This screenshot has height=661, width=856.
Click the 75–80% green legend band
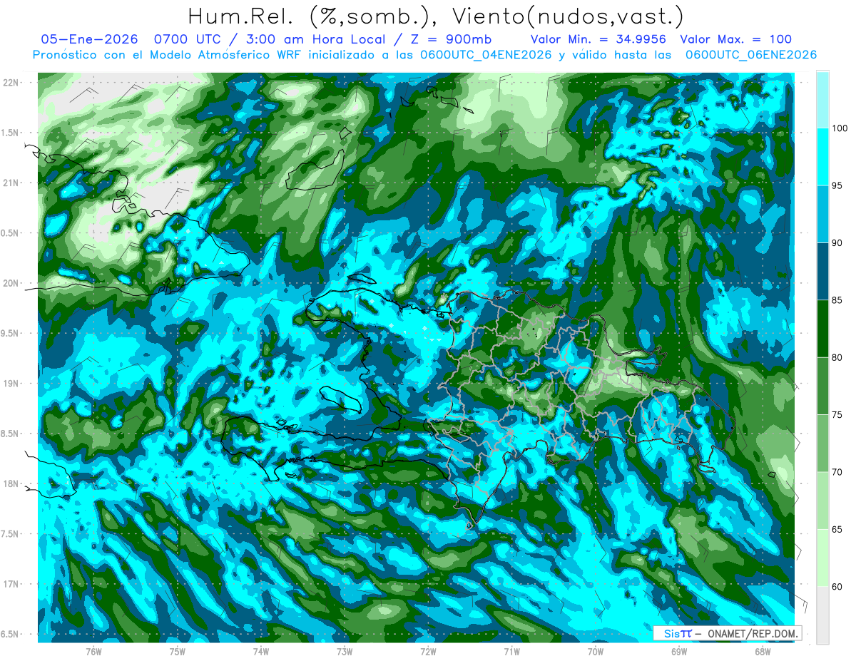[822, 386]
